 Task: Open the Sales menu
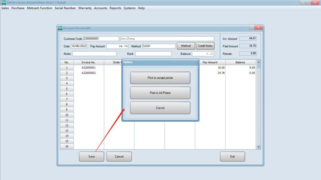pos(5,8)
